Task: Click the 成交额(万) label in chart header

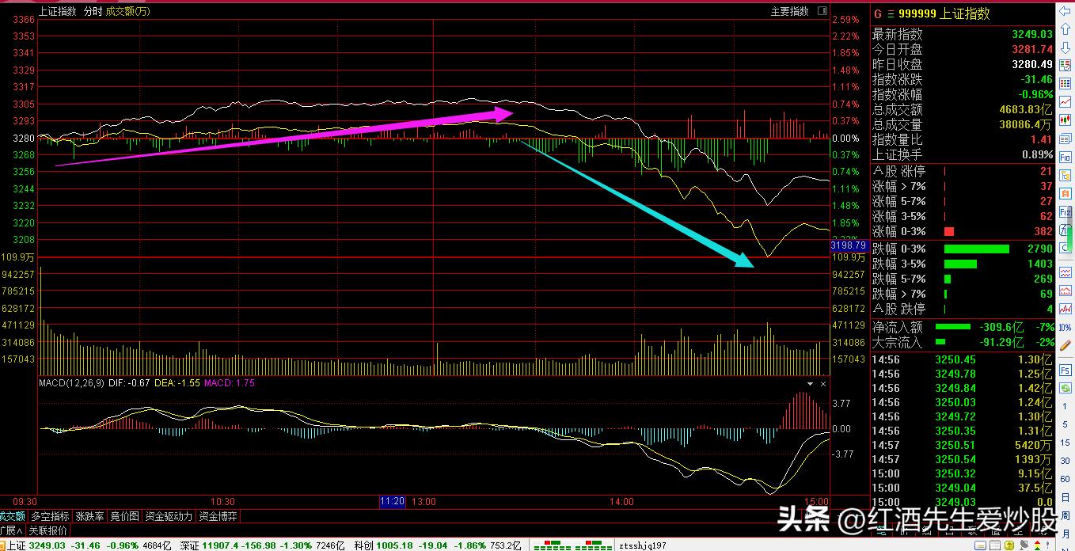Action: click(x=128, y=11)
